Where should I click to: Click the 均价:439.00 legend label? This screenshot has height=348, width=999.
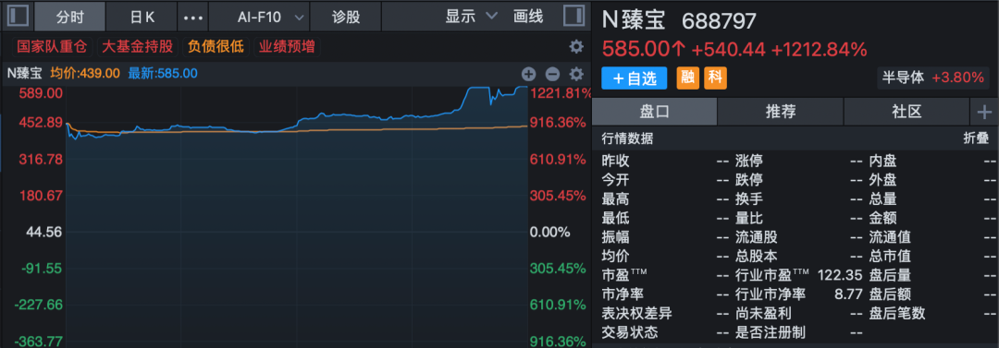pyautogui.click(x=85, y=73)
